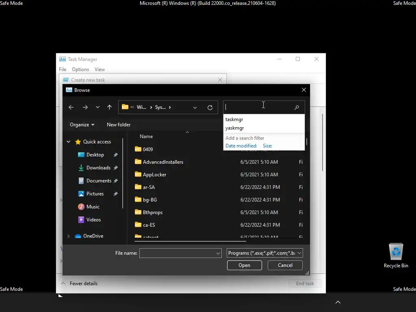Image resolution: width=416 pixels, height=312 pixels.
Task: Show hidden tray icons chevron
Action: (338, 302)
